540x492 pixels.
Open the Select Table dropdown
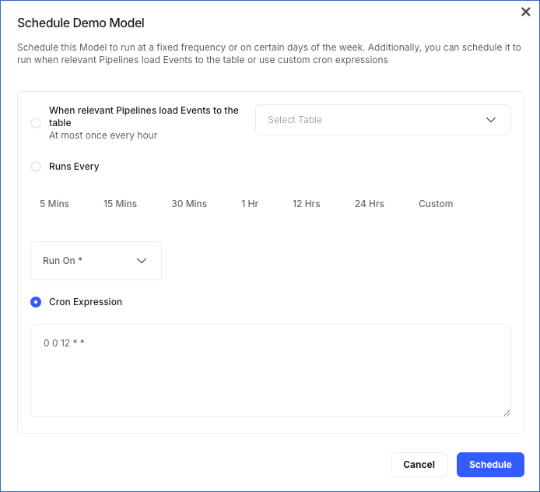click(373, 120)
